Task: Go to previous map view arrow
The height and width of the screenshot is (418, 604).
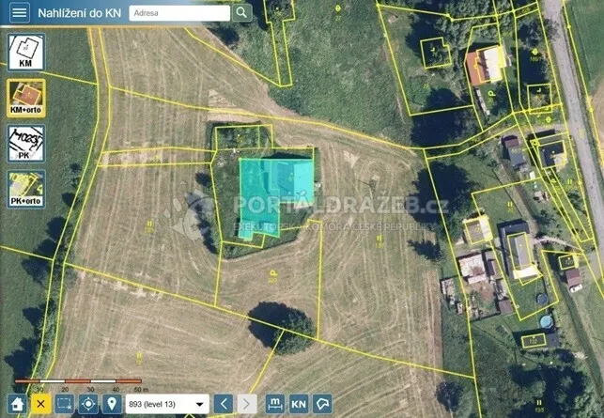Action: point(224,404)
